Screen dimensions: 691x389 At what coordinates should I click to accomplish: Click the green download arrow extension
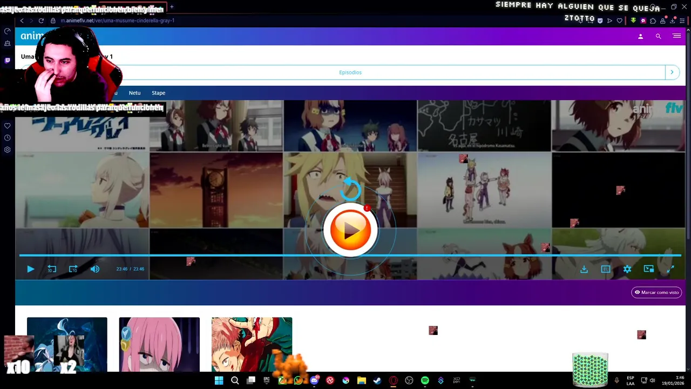click(x=633, y=21)
